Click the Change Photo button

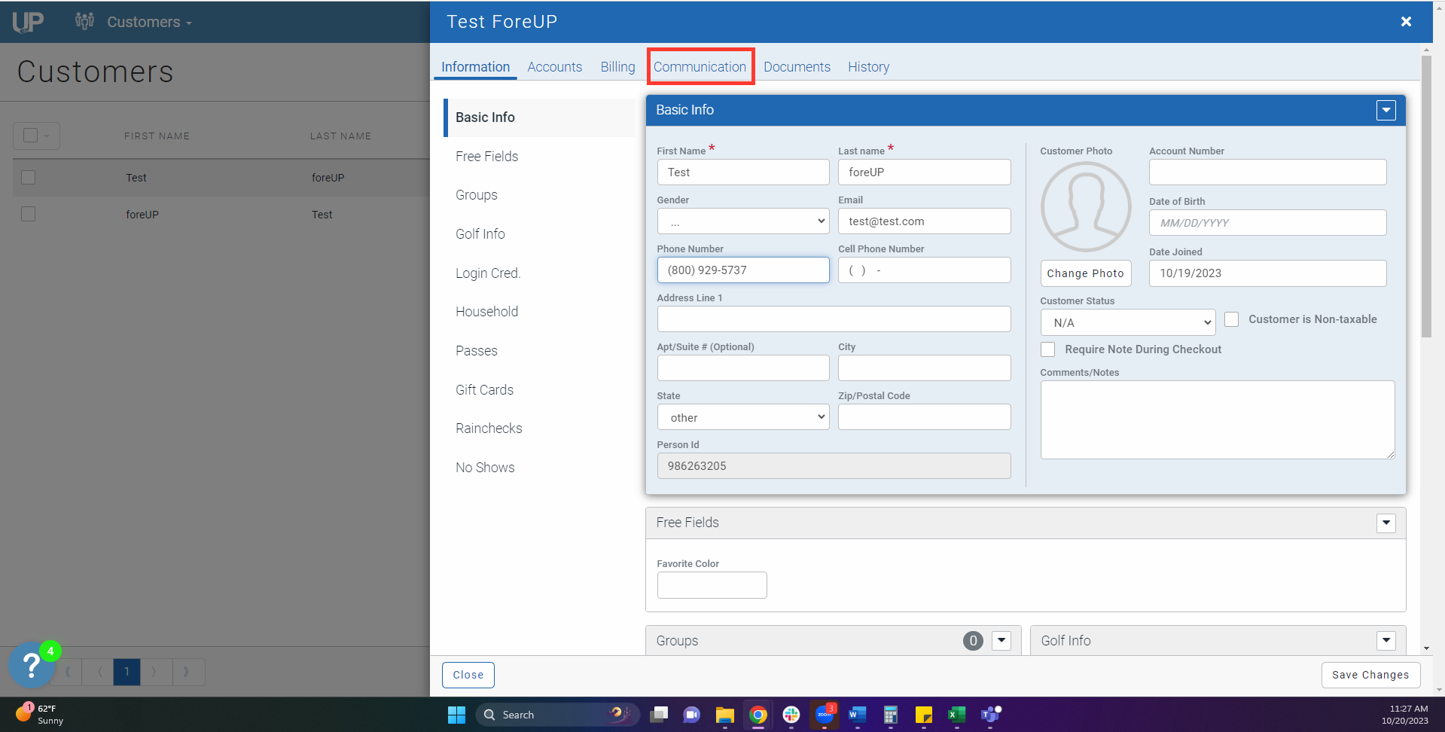tap(1085, 273)
